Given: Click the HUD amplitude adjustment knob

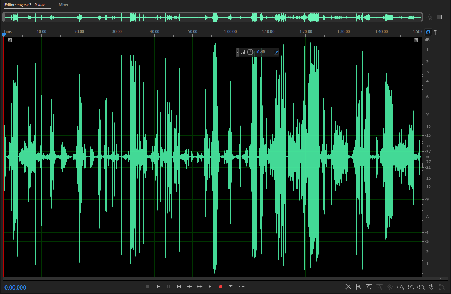Looking at the screenshot, I should pyautogui.click(x=250, y=52).
